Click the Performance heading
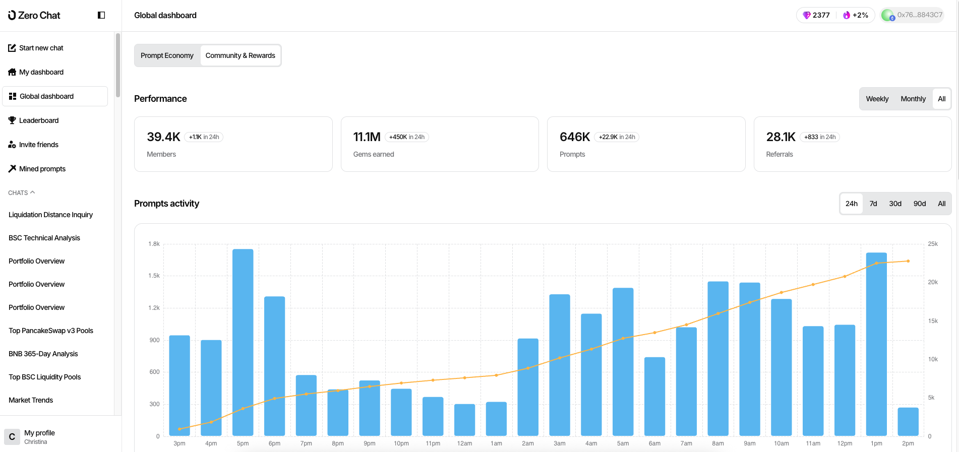This screenshot has width=959, height=452. click(160, 99)
